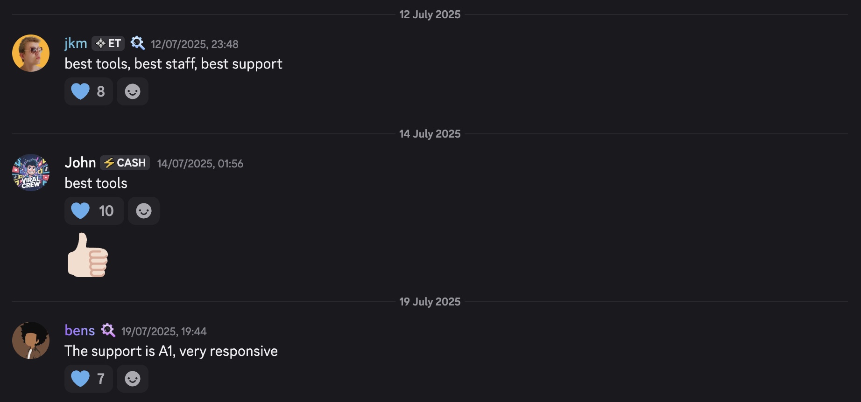Open jkm's profile from the username
Screen dimensions: 861x402
click(x=76, y=43)
